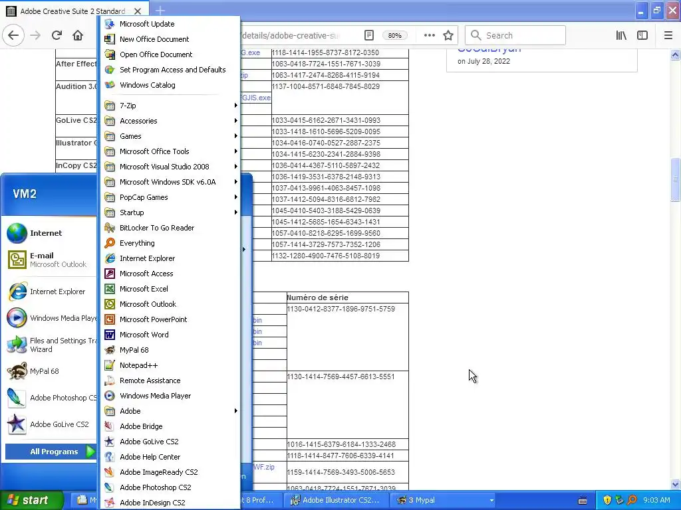The height and width of the screenshot is (510, 681).
Task: Start Microsoft Excel
Action: point(170,289)
